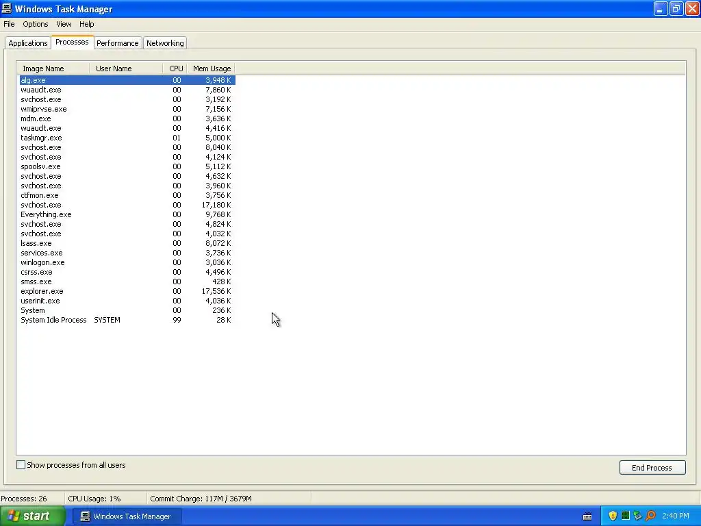Screen dimensions: 701x526
Task: Select wuauclt.exe using 7,860 K
Action: coord(127,90)
